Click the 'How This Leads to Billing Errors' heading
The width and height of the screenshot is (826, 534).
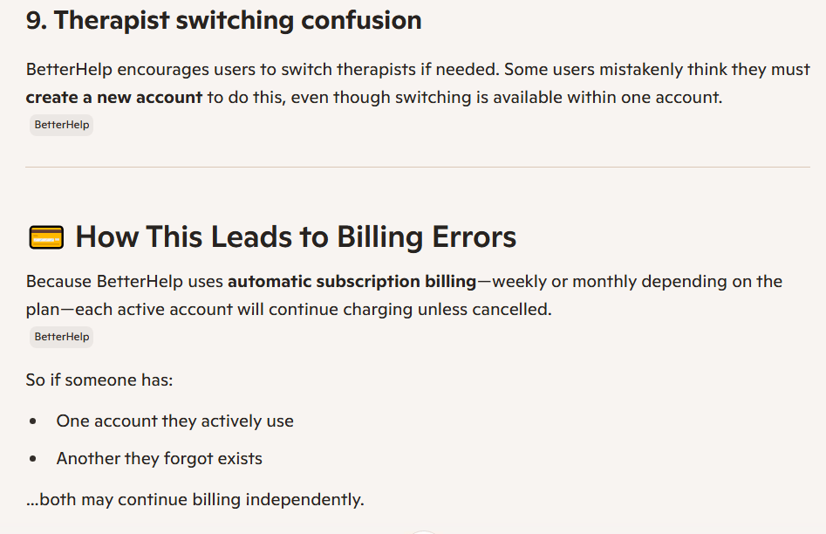click(x=296, y=236)
